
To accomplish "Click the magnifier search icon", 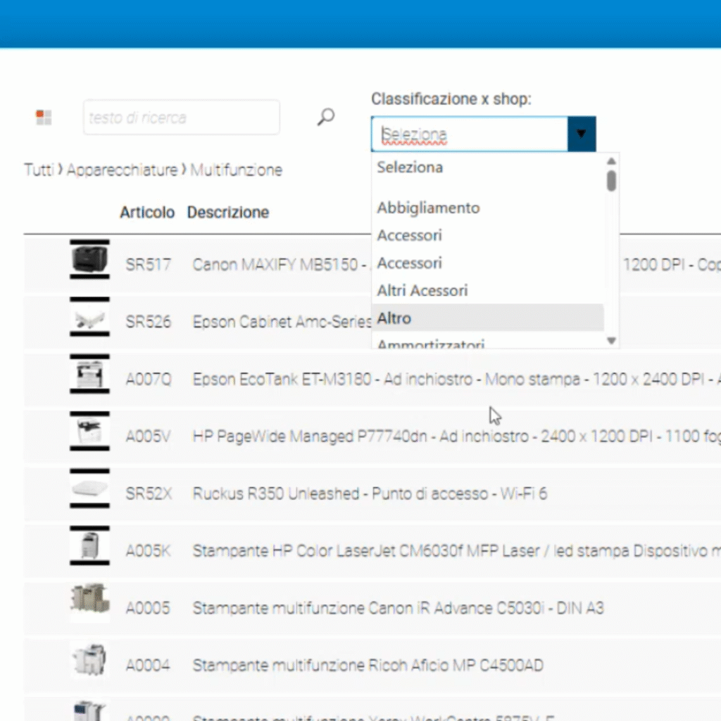I will [x=325, y=117].
